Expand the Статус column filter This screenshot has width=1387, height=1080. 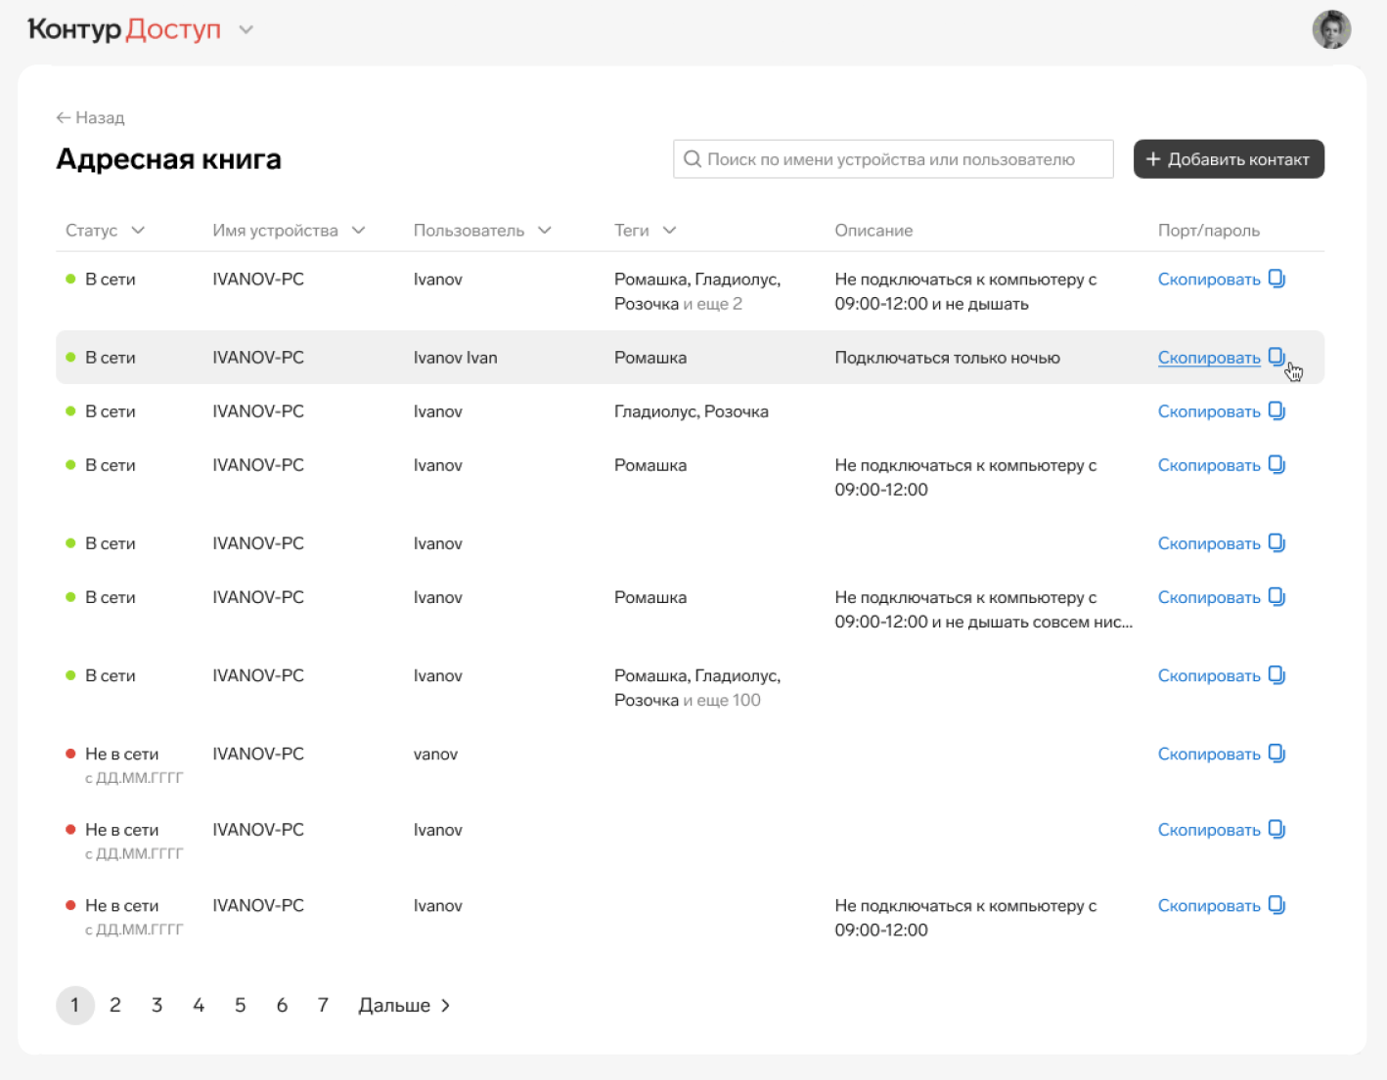(138, 231)
